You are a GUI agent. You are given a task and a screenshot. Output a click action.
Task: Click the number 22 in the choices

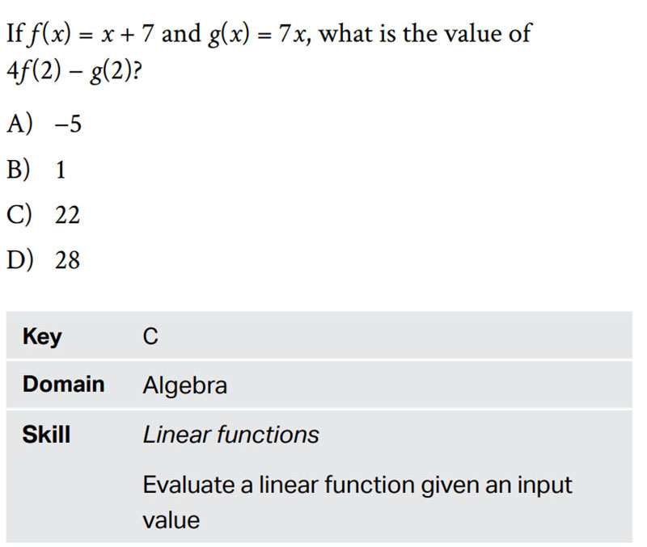(x=68, y=215)
